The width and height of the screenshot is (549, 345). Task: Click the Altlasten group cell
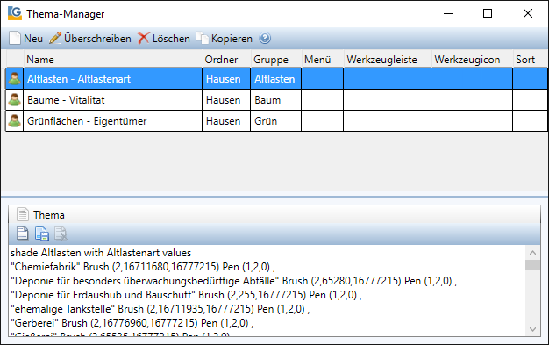click(276, 79)
